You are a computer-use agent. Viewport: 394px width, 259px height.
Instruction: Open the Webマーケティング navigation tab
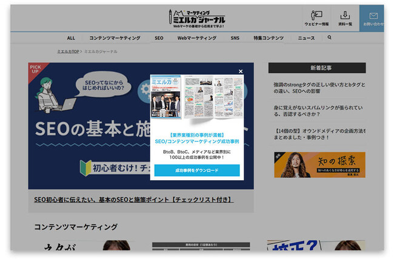point(196,38)
